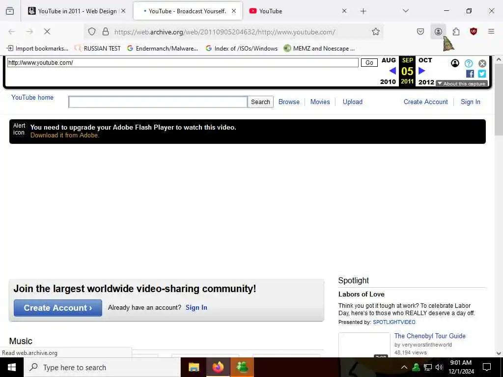
Task: Open The Chenobyl Tour Guide video thumbnail
Action: pos(364,345)
